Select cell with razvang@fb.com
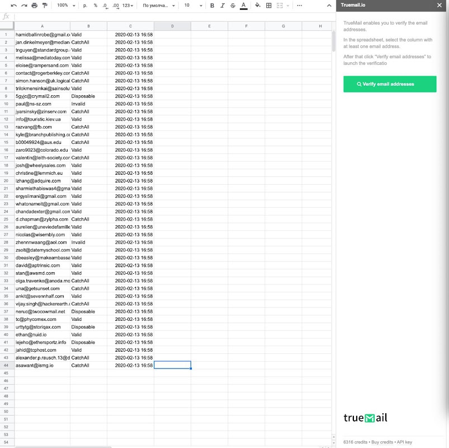Viewport: 449px width, 448px height. coord(42,127)
